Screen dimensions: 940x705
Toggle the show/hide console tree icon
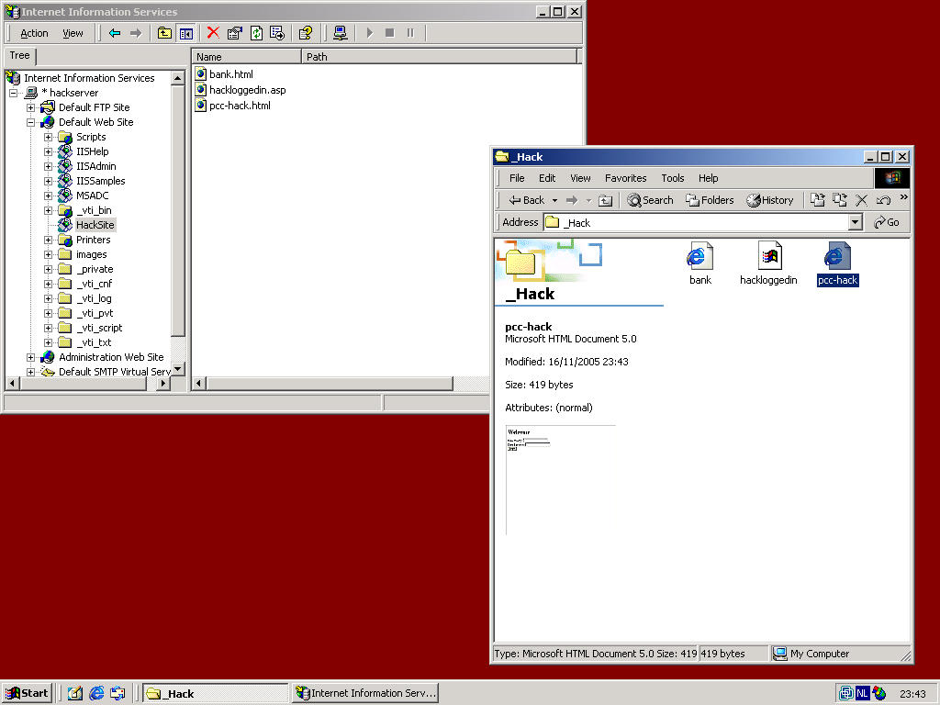point(185,33)
